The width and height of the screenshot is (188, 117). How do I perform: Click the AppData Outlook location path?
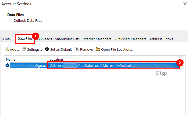tap(113, 65)
